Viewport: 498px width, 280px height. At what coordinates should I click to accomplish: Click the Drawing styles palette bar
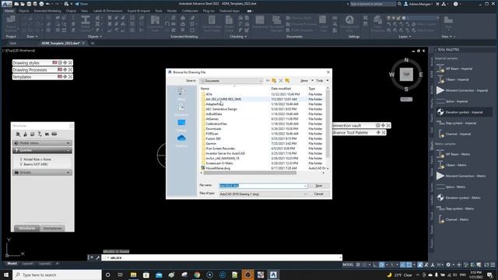point(43,63)
